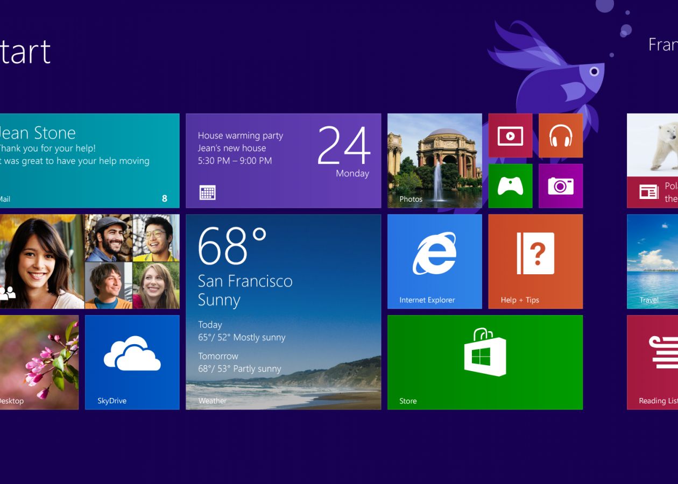Image resolution: width=678 pixels, height=484 pixels.
Task: Open the Help + Tips tile
Action: pyautogui.click(x=535, y=261)
